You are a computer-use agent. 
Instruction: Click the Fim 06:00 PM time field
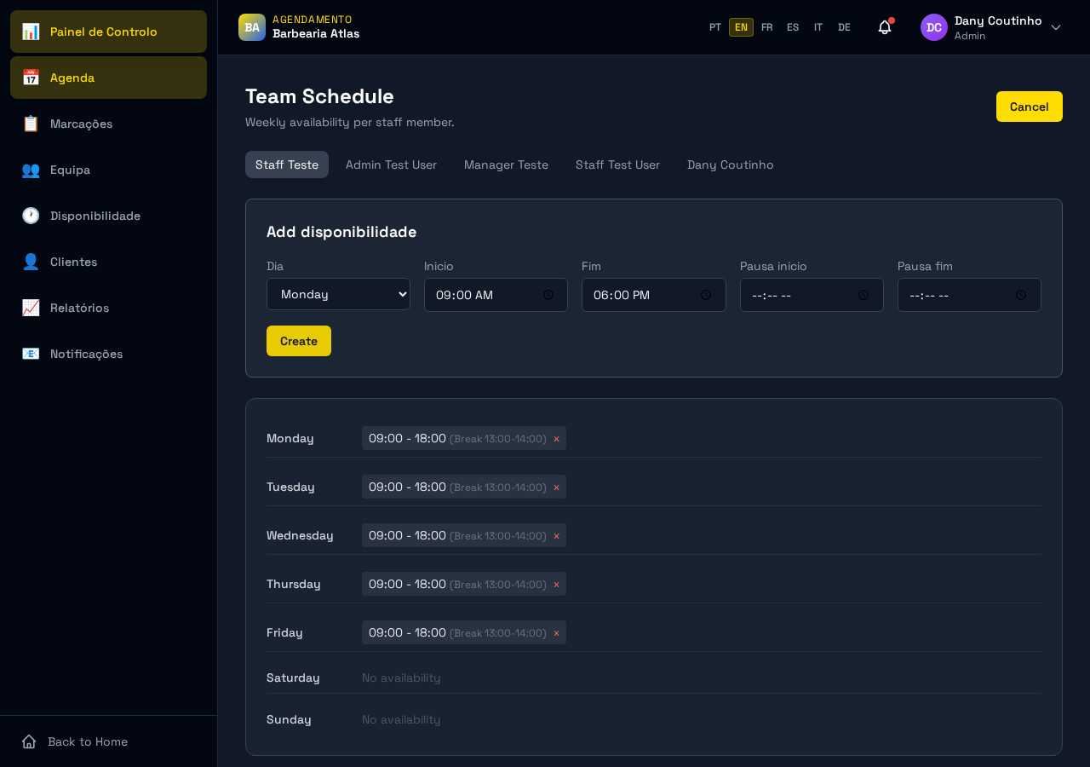tap(654, 295)
